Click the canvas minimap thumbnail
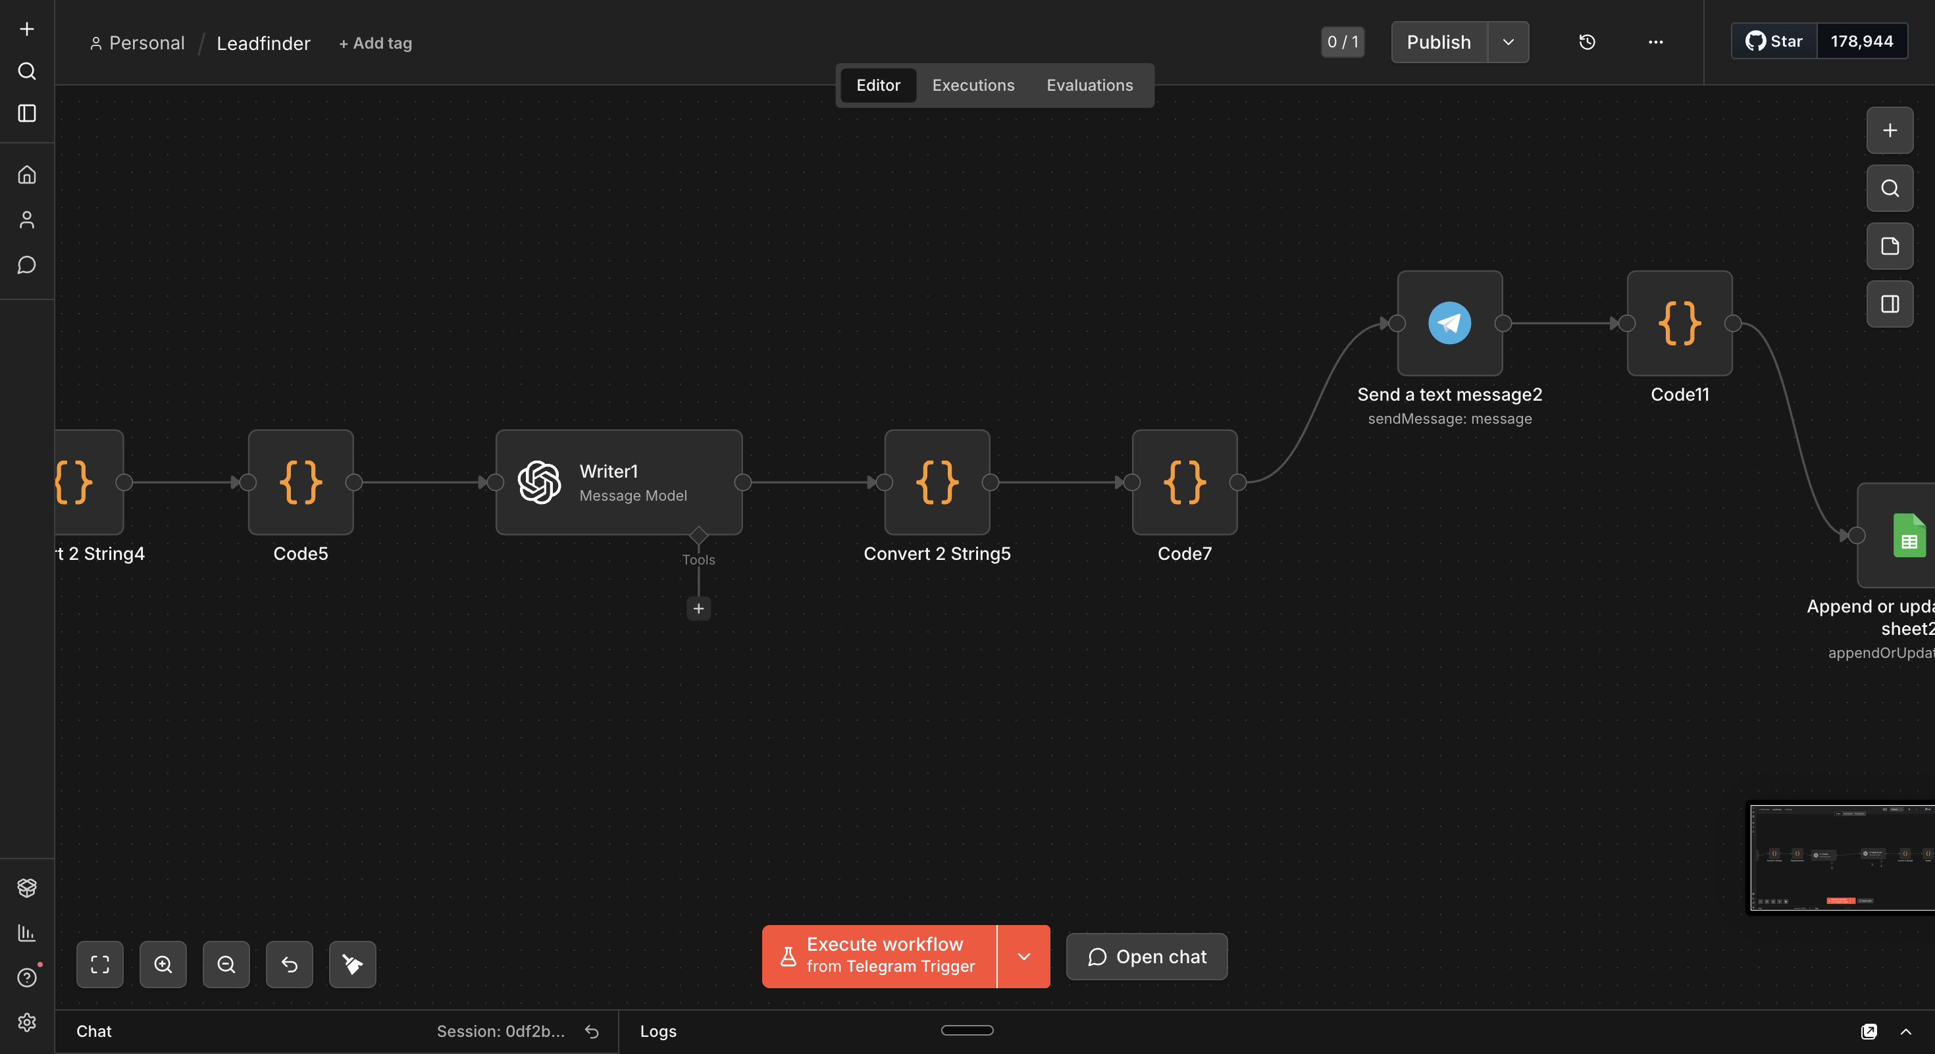The width and height of the screenshot is (1935, 1054). pyautogui.click(x=1842, y=857)
